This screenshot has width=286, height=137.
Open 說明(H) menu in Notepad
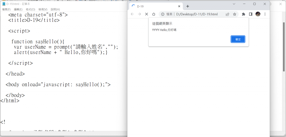(x=55, y=9)
